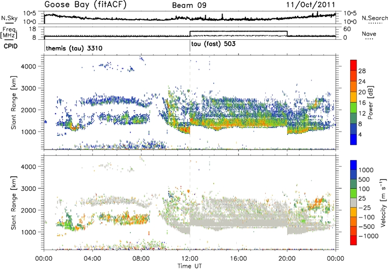Click the '18' tick on frequency axis
The width and height of the screenshot is (388, 269).
[32, 29]
